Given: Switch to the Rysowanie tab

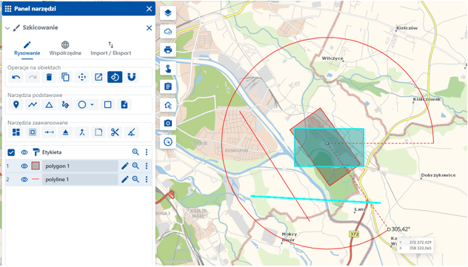Looking at the screenshot, I should pos(27,49).
